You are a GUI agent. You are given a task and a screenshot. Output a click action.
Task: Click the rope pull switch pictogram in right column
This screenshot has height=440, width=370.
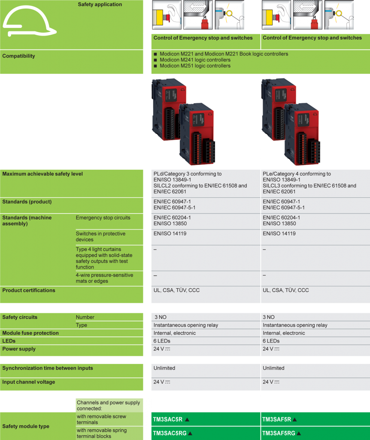click(339, 15)
